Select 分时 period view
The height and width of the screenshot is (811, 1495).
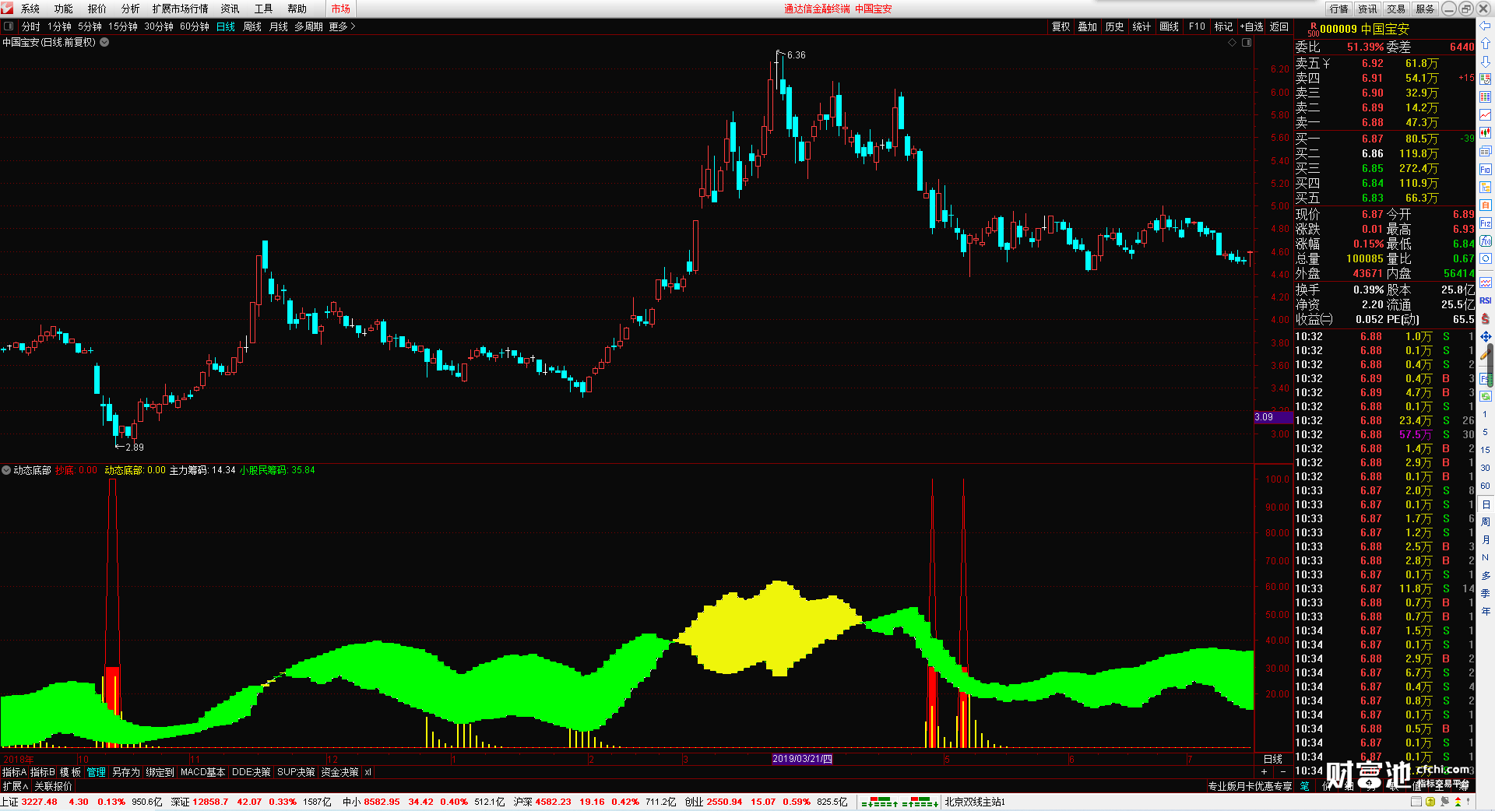click(x=30, y=26)
